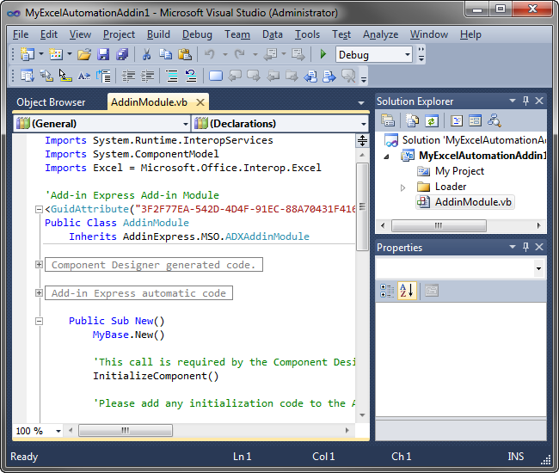The image size is (559, 473).
Task: Open the File menu
Action: 21,34
